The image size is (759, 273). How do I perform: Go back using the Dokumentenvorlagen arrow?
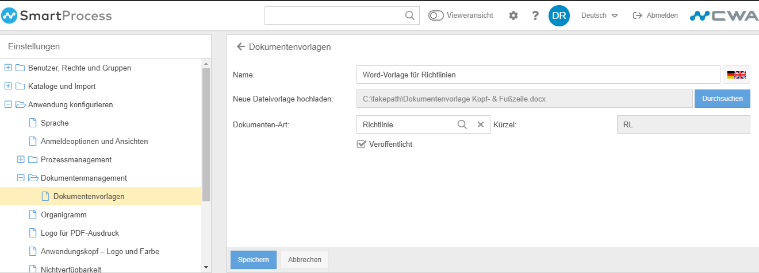click(x=241, y=47)
